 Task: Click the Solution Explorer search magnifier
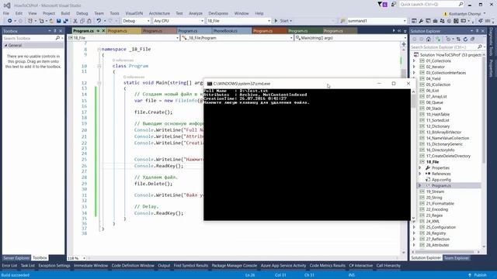tap(480, 46)
